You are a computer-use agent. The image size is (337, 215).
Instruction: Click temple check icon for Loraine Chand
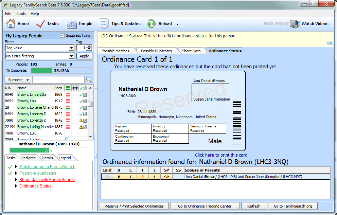click(83, 107)
